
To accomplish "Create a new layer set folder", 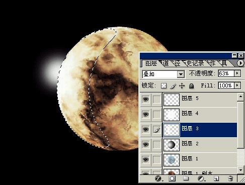I will (x=186, y=178).
